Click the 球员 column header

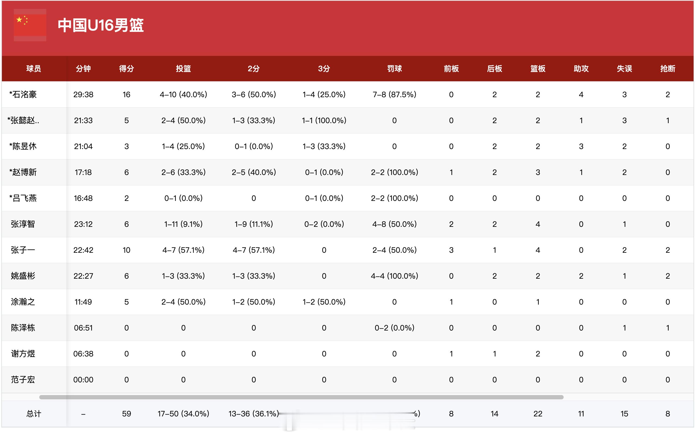pos(34,69)
